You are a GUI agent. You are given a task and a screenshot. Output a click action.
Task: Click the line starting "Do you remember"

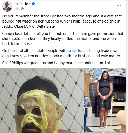pyautogui.click(x=62, y=16)
